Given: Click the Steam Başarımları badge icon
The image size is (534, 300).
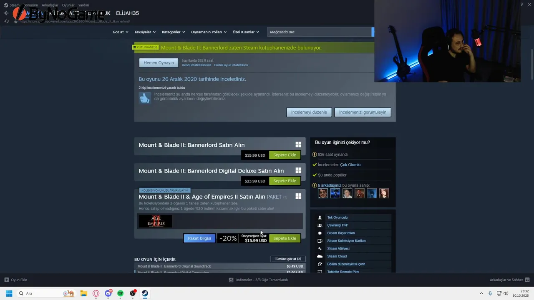Looking at the screenshot, I should [320, 233].
